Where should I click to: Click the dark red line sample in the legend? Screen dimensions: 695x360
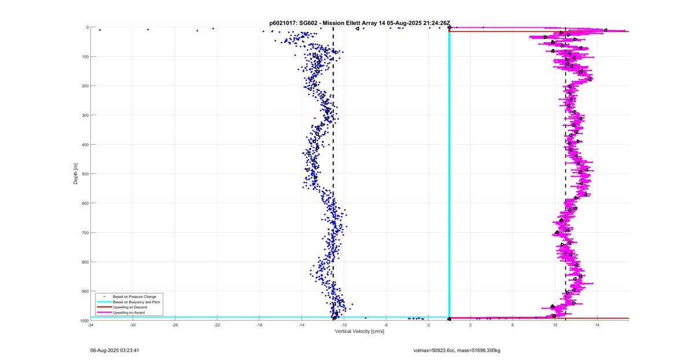point(104,307)
